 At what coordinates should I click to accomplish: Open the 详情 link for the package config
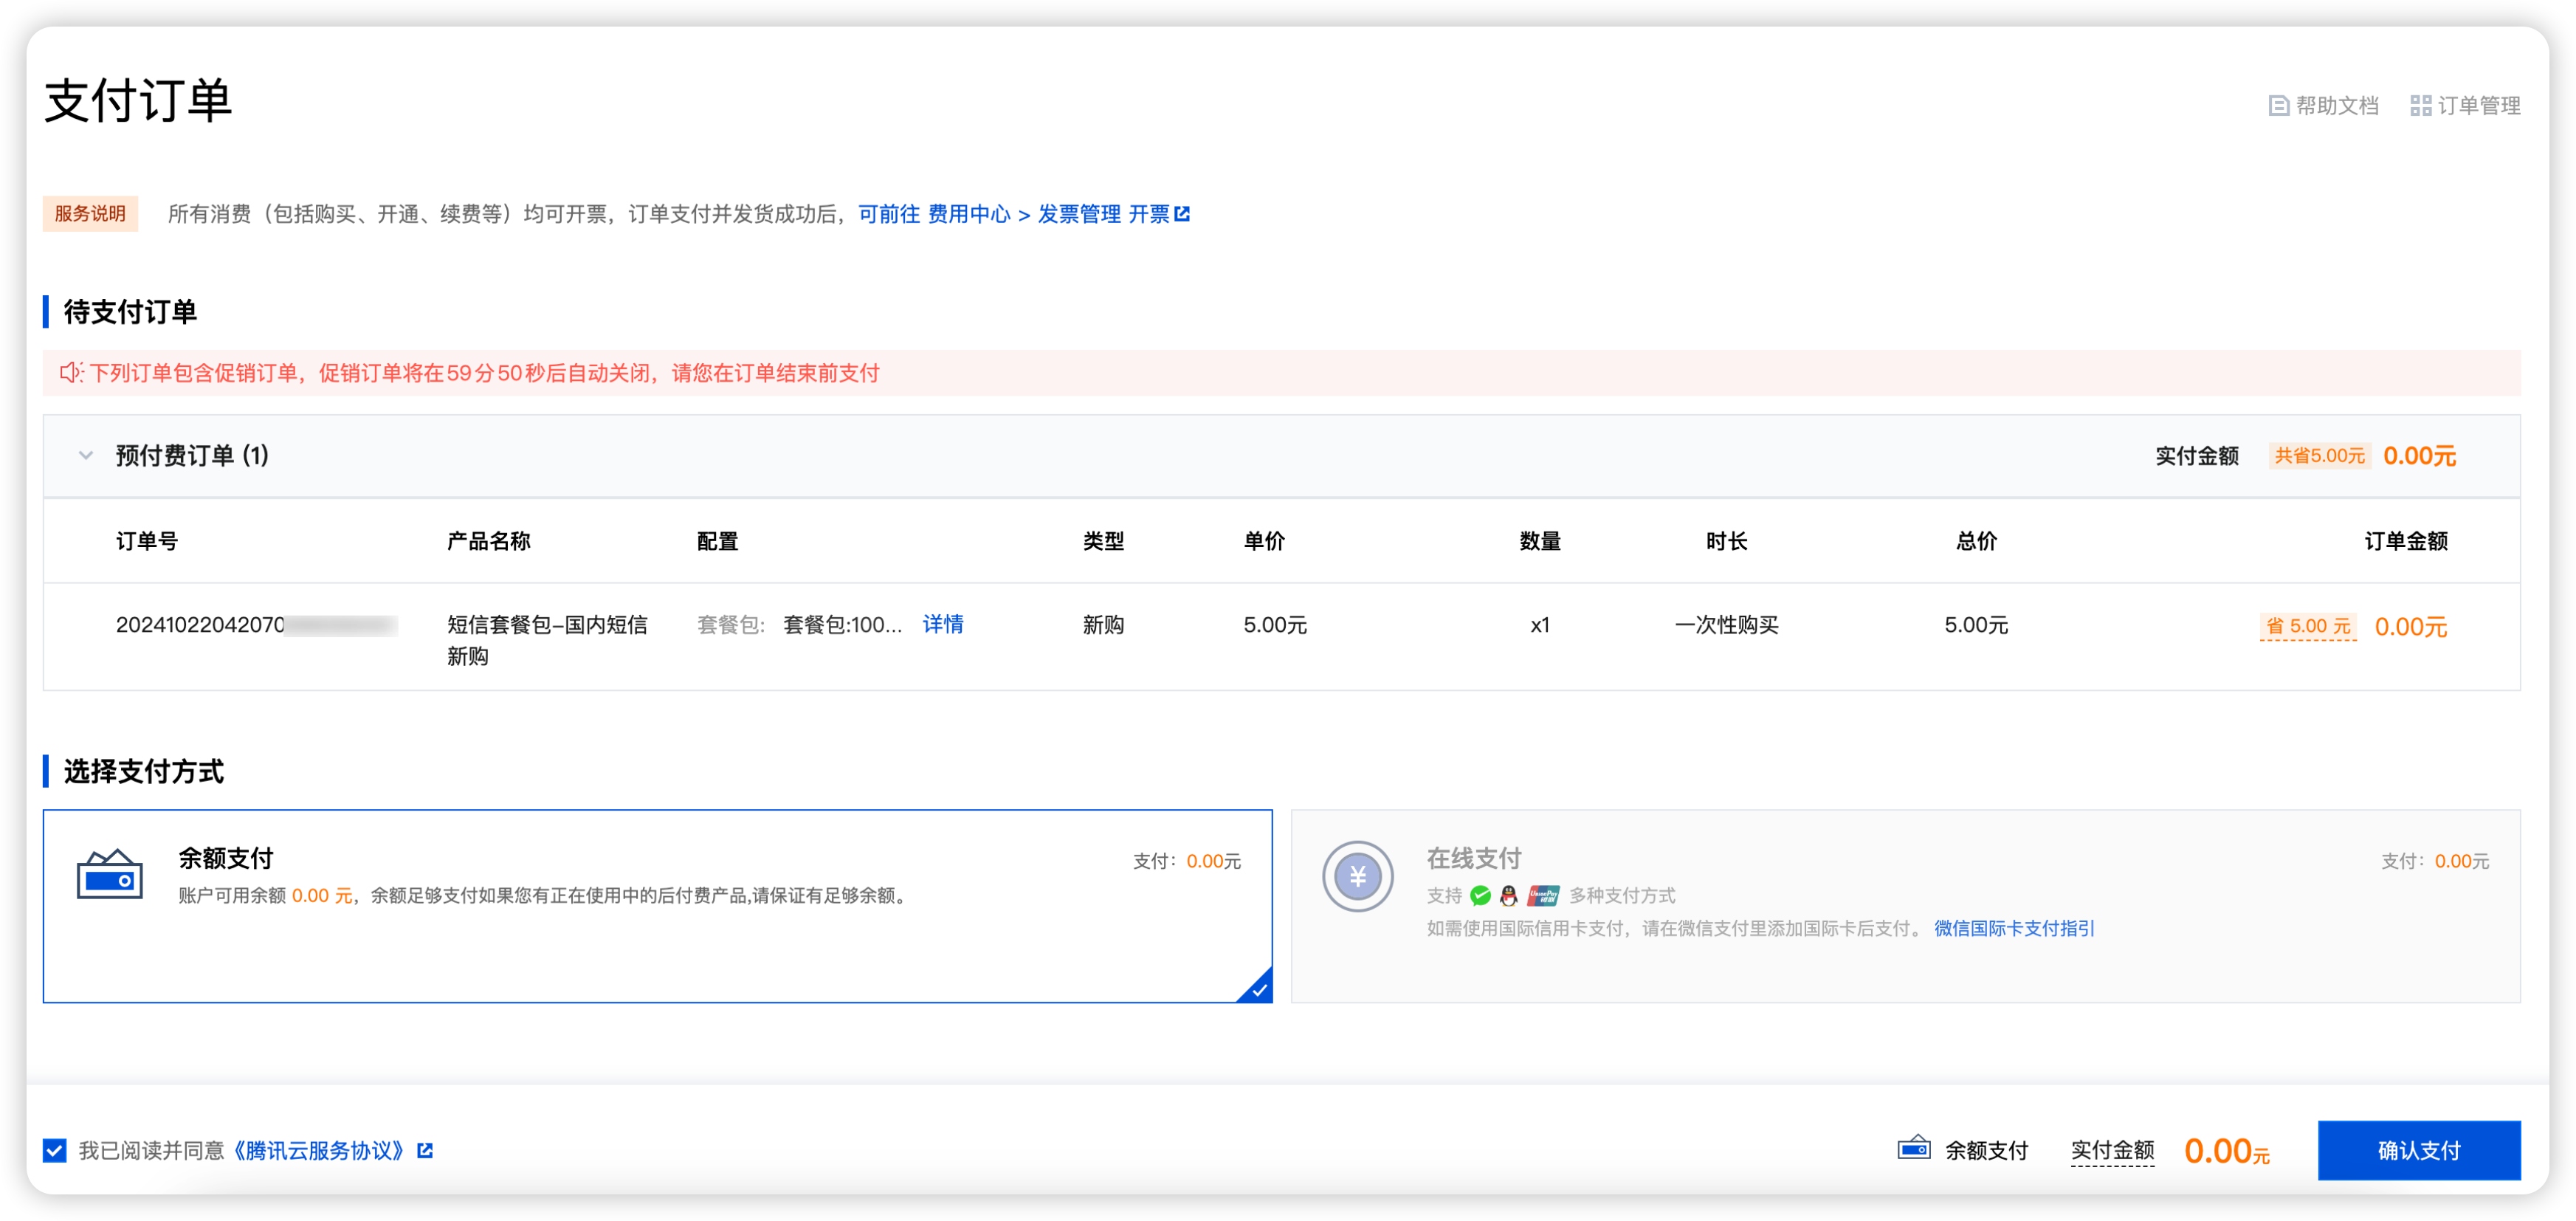943,624
